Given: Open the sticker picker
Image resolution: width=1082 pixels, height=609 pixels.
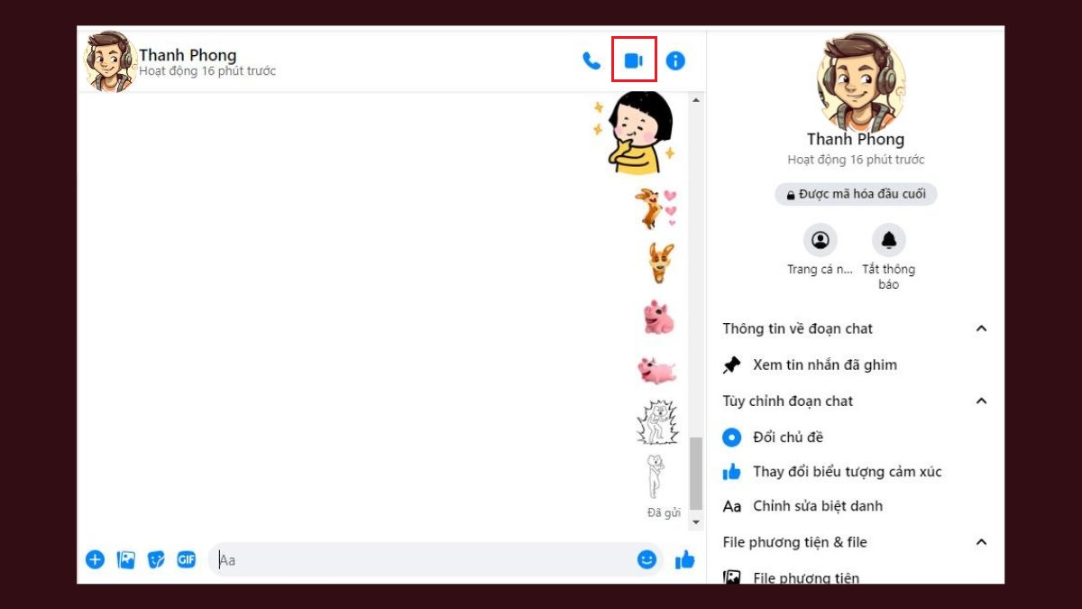Looking at the screenshot, I should coord(156,559).
